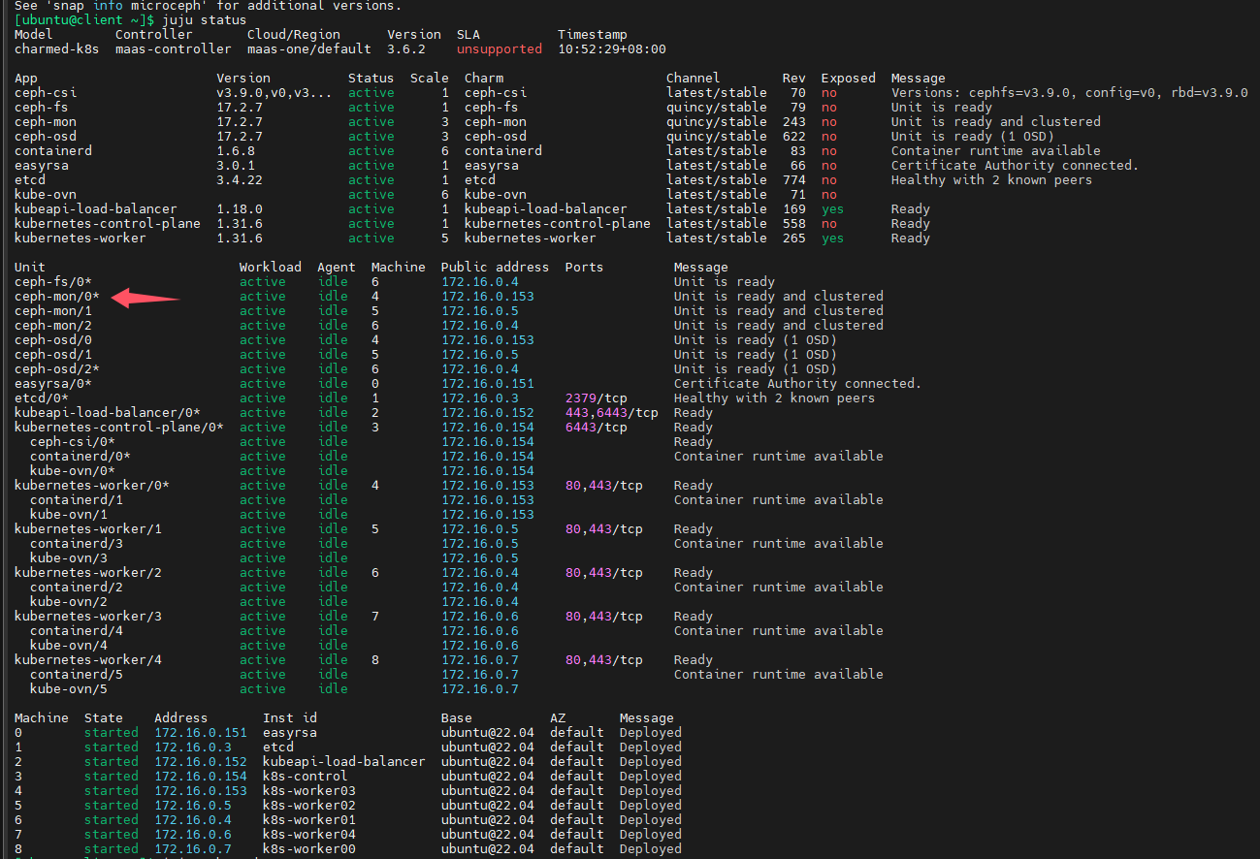Select unit name 'ceph-osd/1'

point(53,355)
